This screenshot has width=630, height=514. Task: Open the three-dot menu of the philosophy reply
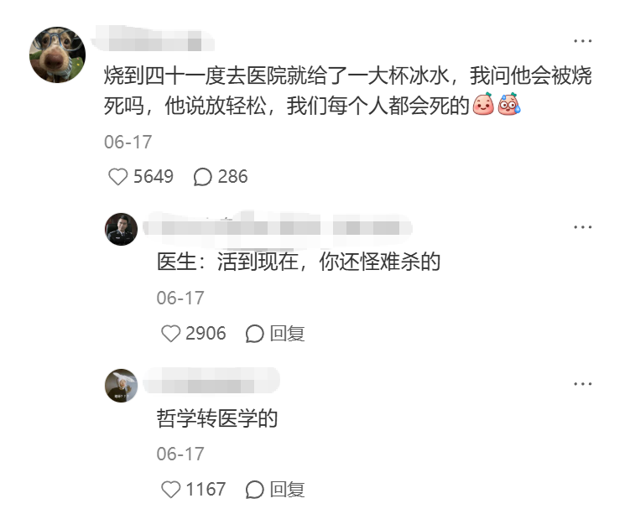tap(582, 384)
